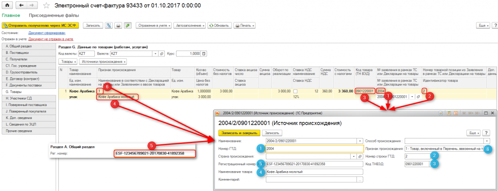
Task: Open the calculator icon next to Курс
Action: (204, 53)
